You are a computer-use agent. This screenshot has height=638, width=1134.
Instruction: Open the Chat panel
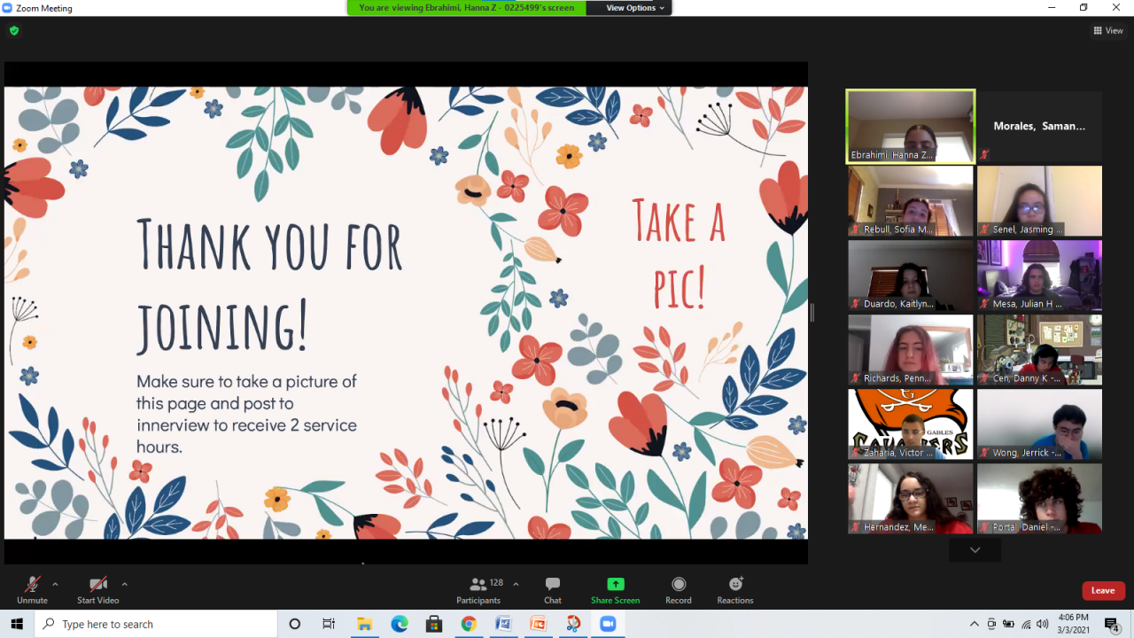(553, 585)
